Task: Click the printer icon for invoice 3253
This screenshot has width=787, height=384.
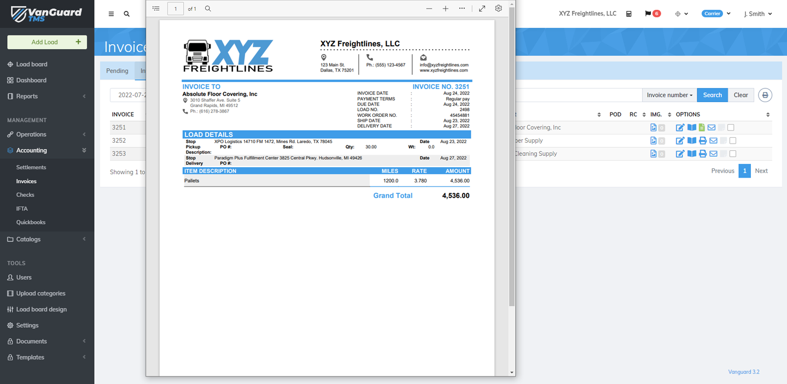Action: (x=703, y=154)
